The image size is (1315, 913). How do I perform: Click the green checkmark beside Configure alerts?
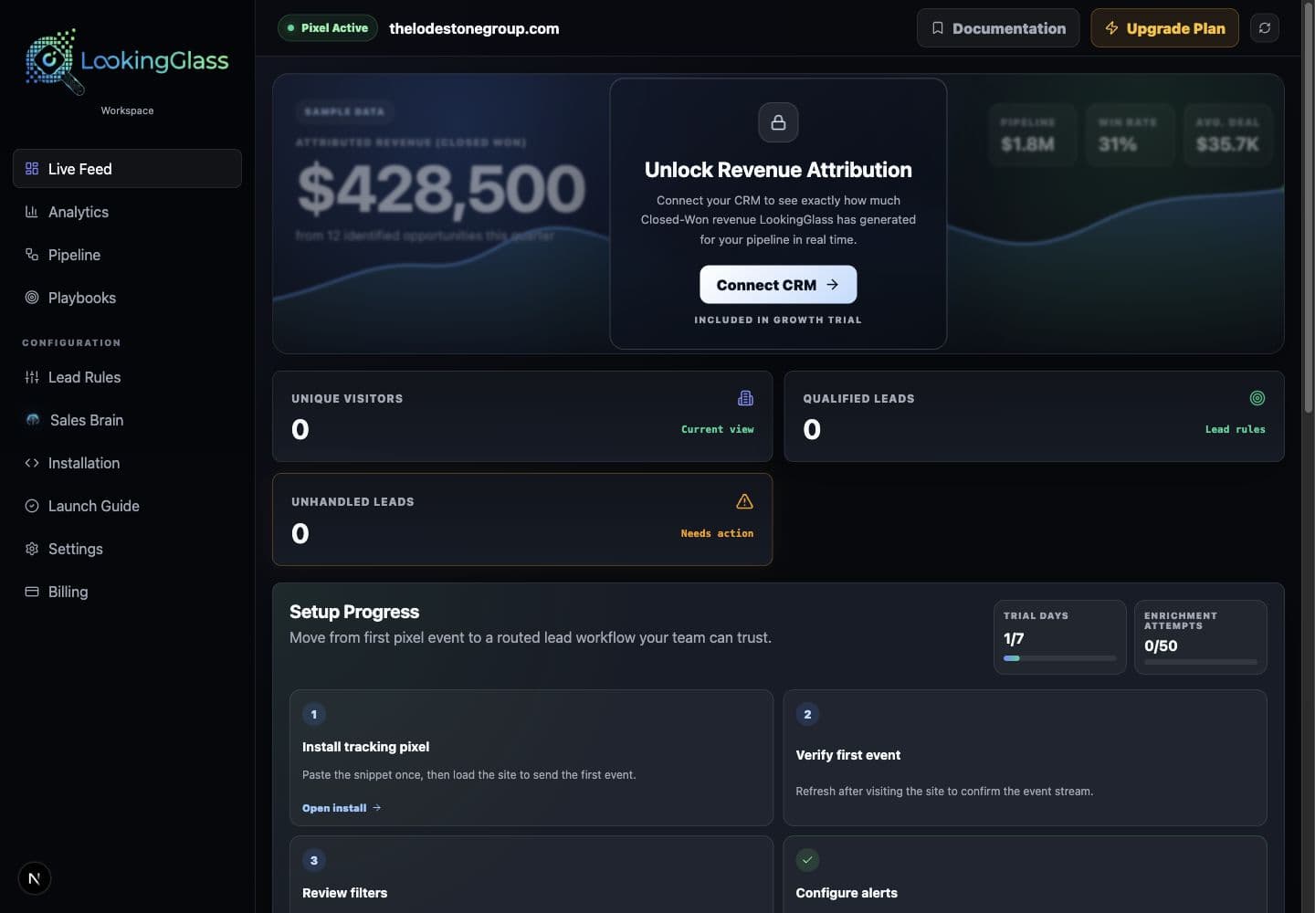point(807,860)
